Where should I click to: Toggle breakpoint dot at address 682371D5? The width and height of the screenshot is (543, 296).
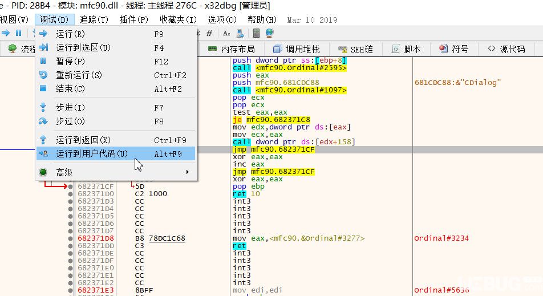pyautogui.click(x=70, y=216)
